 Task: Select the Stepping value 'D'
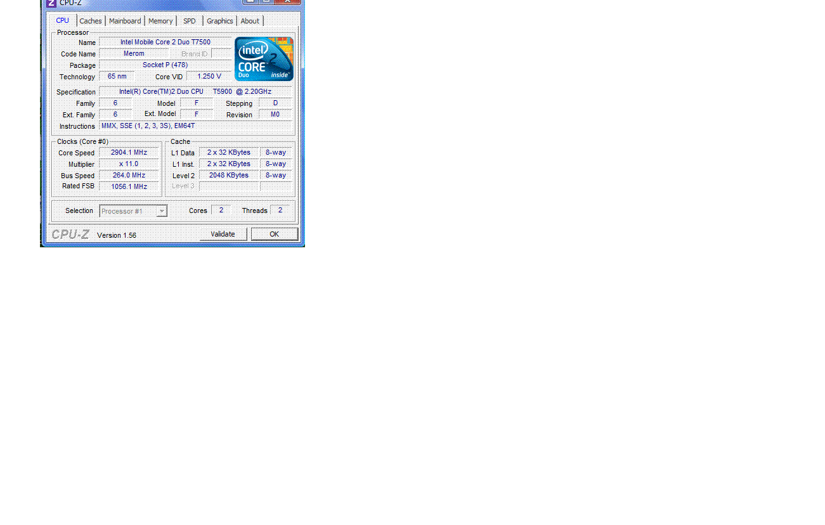275,103
